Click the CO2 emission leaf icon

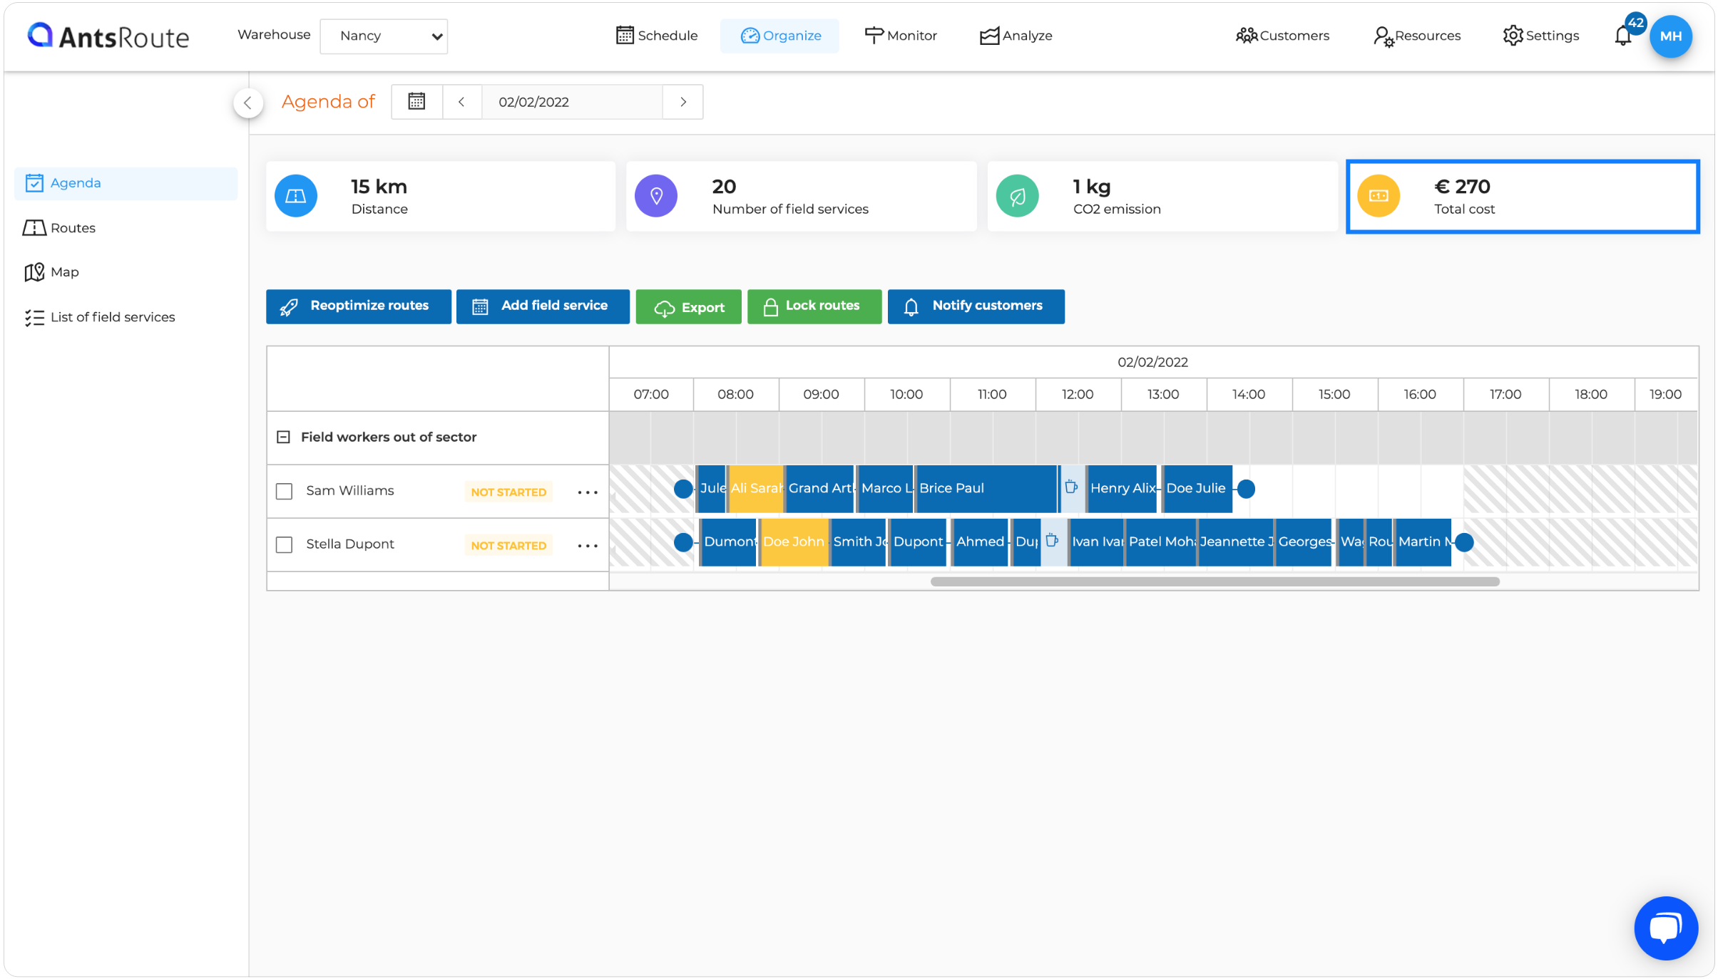click(x=1018, y=196)
